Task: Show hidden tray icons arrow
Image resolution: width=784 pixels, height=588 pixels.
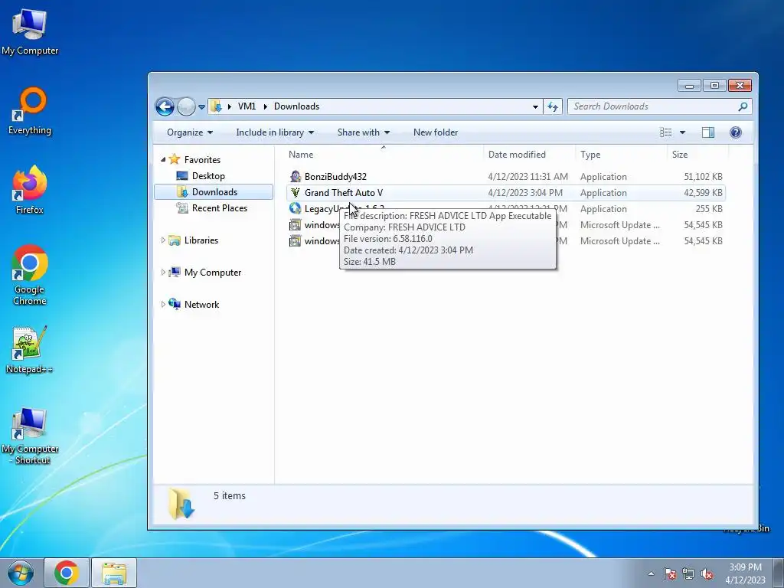Action: click(651, 573)
